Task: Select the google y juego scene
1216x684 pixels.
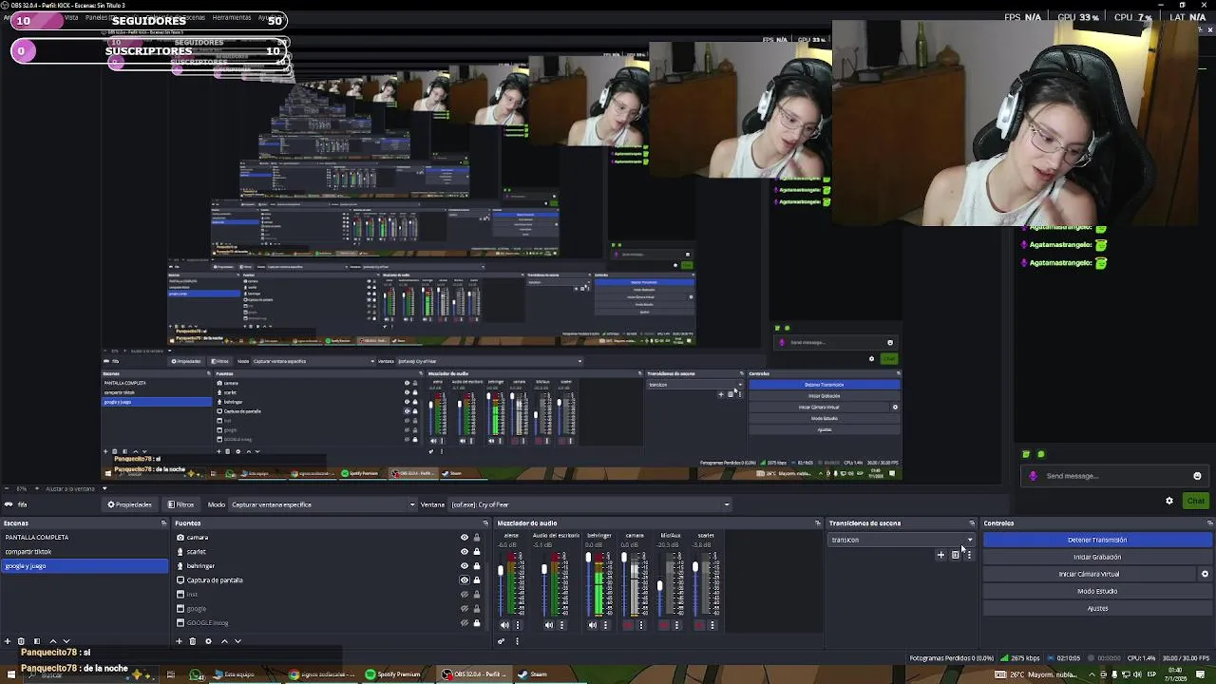Action: click(85, 566)
